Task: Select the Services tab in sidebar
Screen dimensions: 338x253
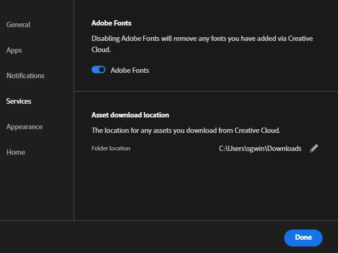Action: (19, 101)
